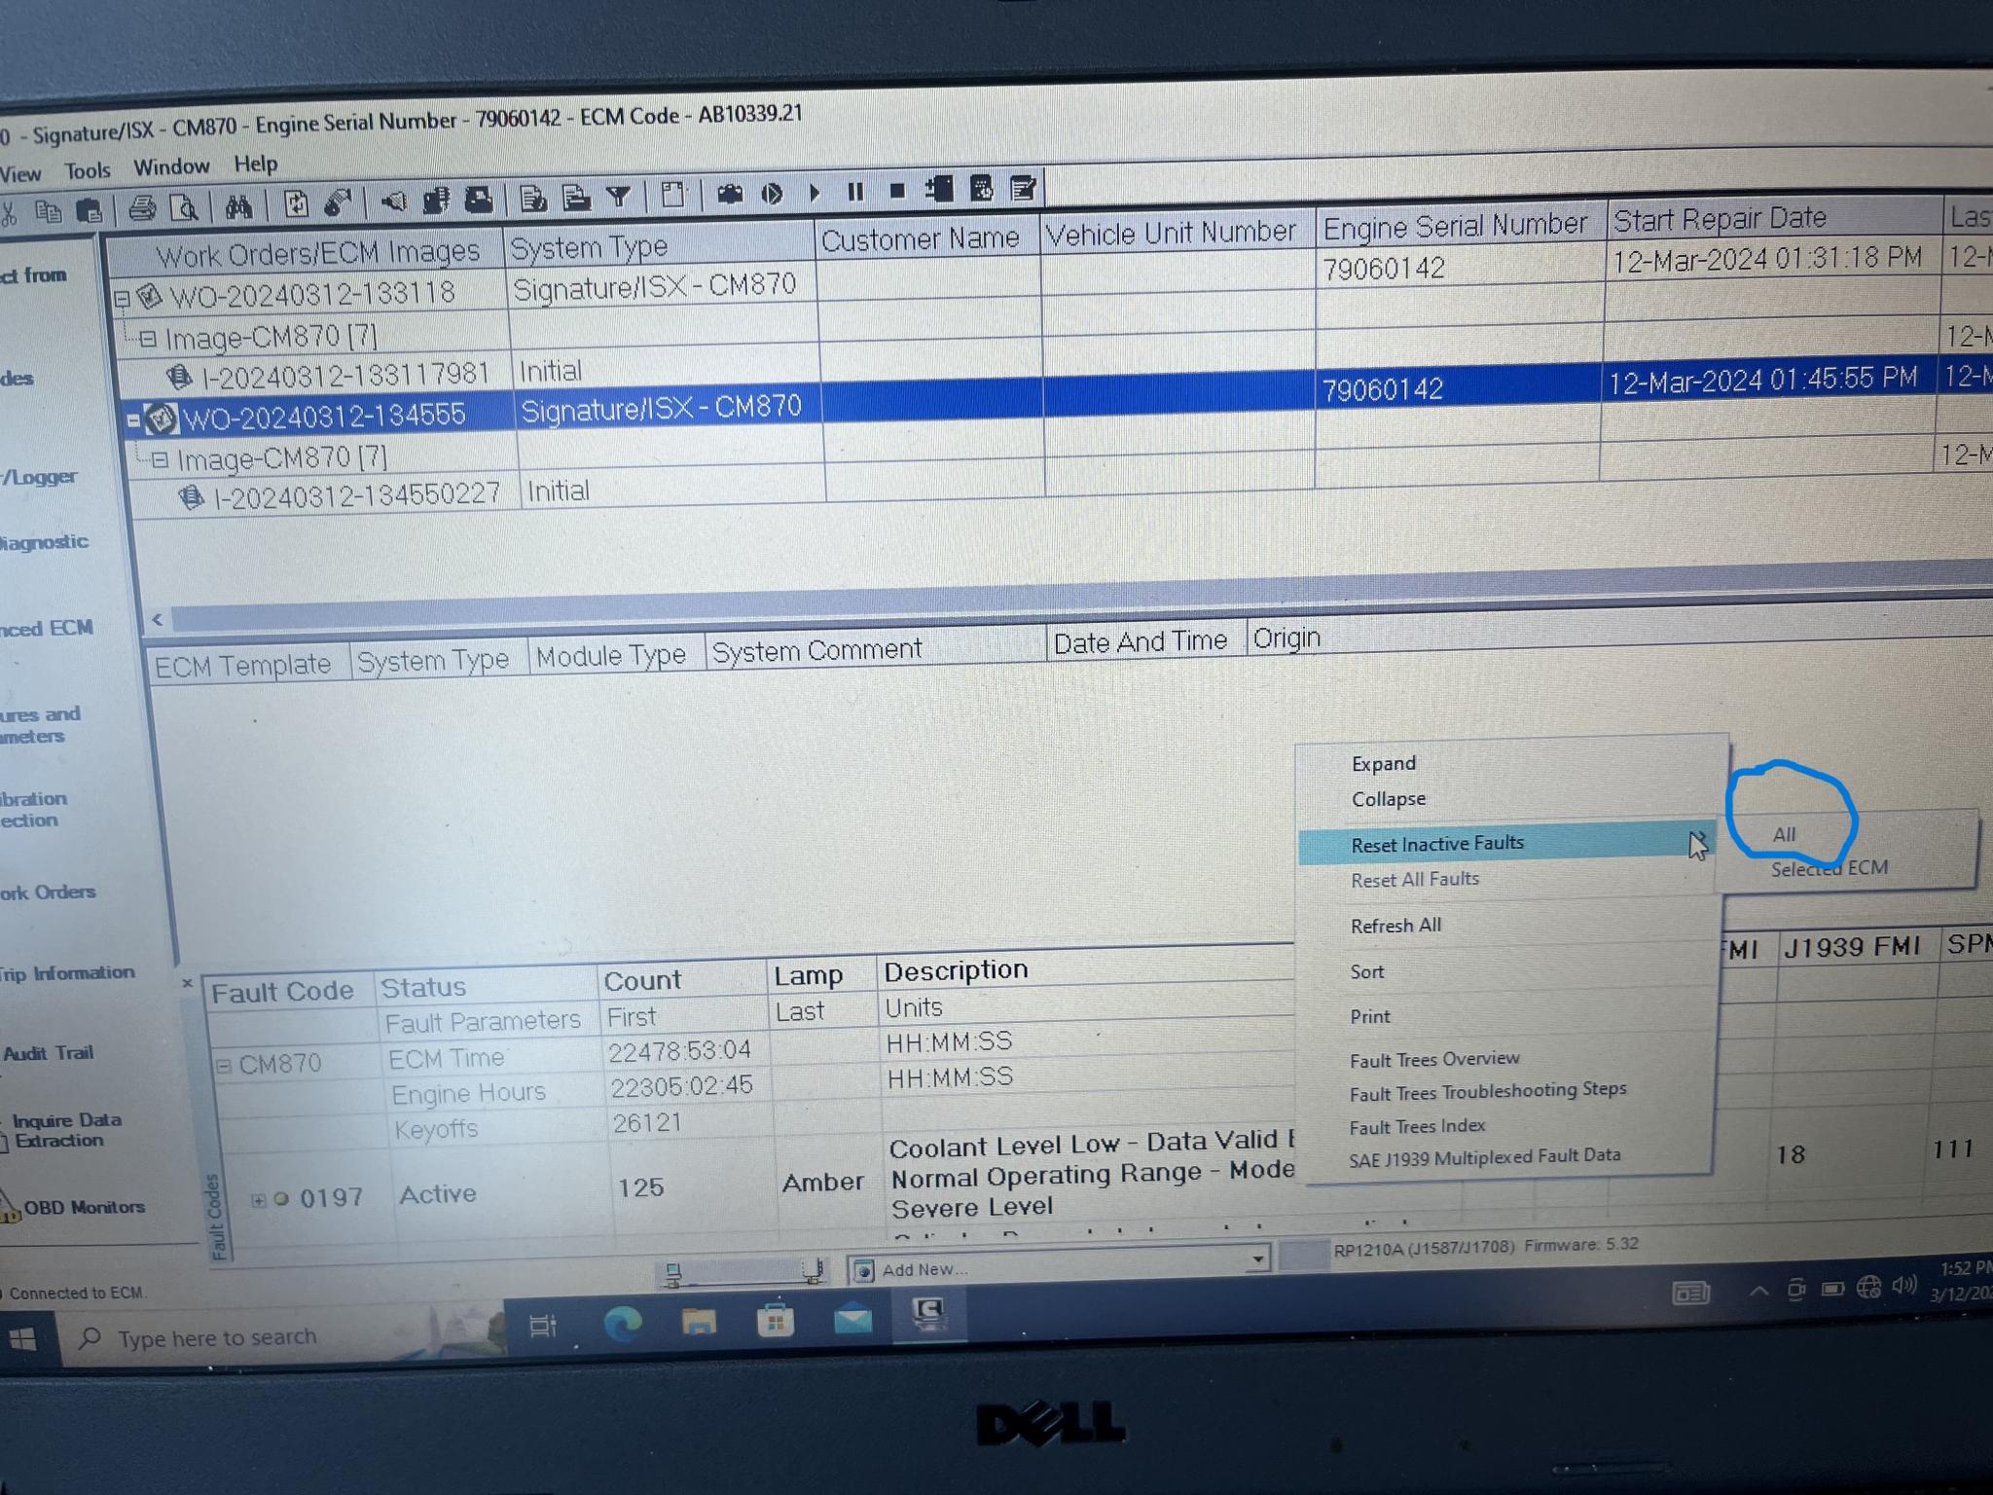
Task: Open SAE J1939 Multiplexed Fault Data
Action: [1485, 1157]
